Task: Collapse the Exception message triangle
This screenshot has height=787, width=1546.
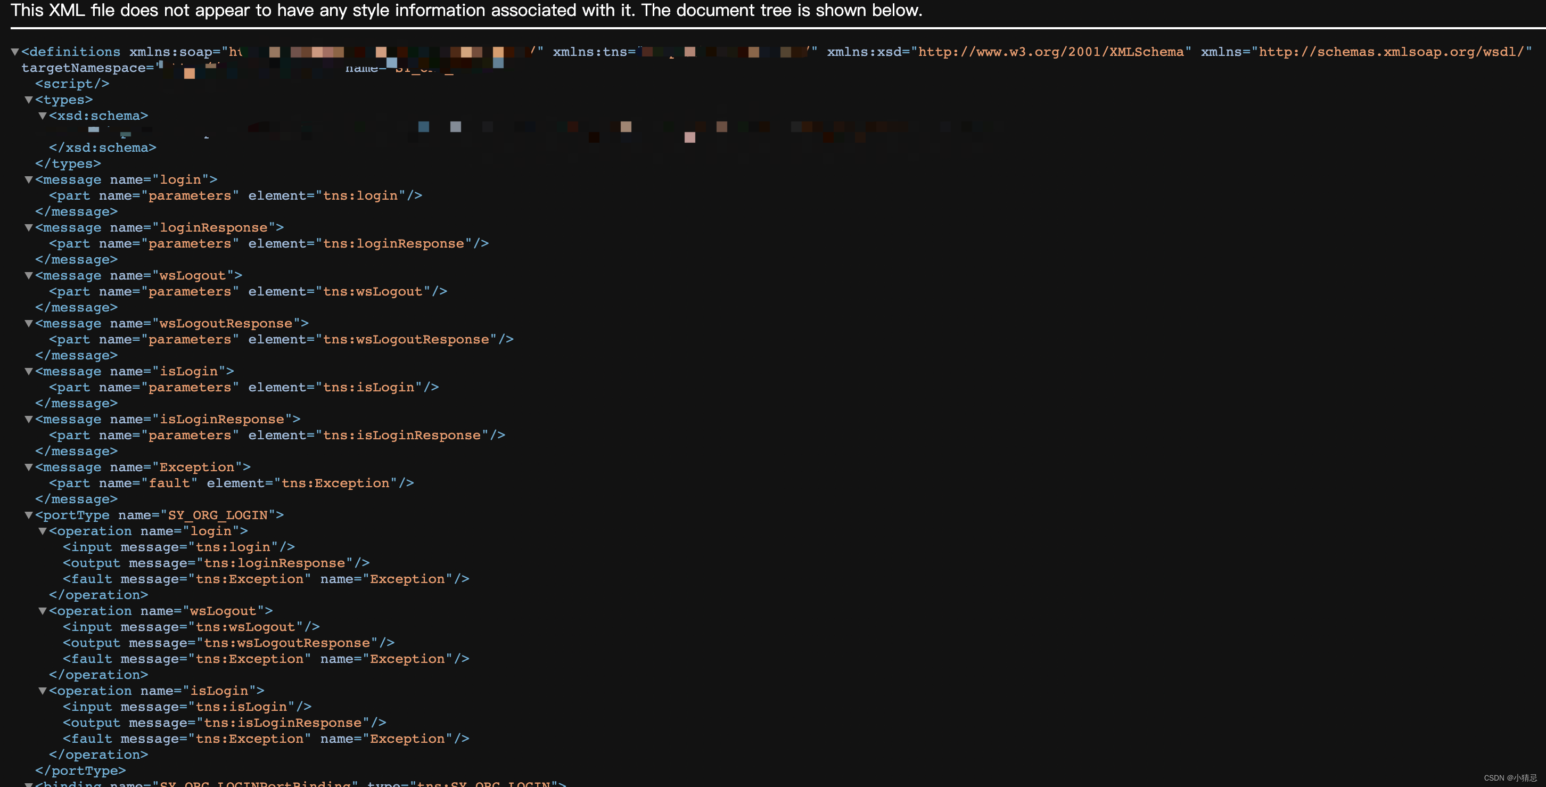Action: tap(28, 468)
